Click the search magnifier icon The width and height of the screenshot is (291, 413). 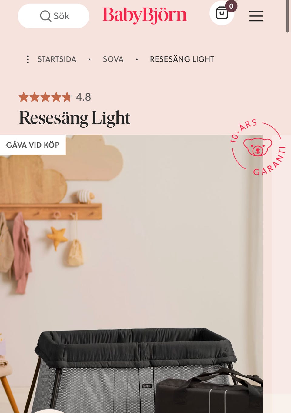[x=45, y=16]
